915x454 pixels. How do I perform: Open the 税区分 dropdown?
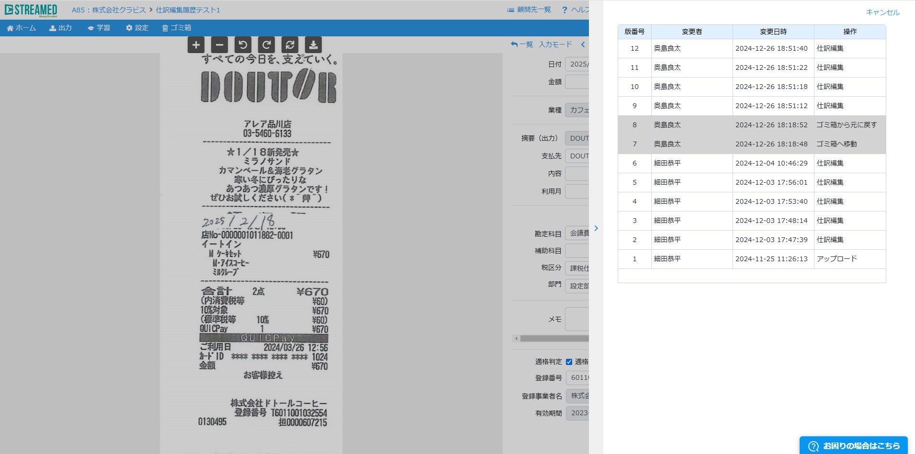click(577, 268)
